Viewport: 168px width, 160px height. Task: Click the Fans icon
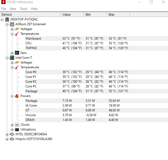click(17, 53)
